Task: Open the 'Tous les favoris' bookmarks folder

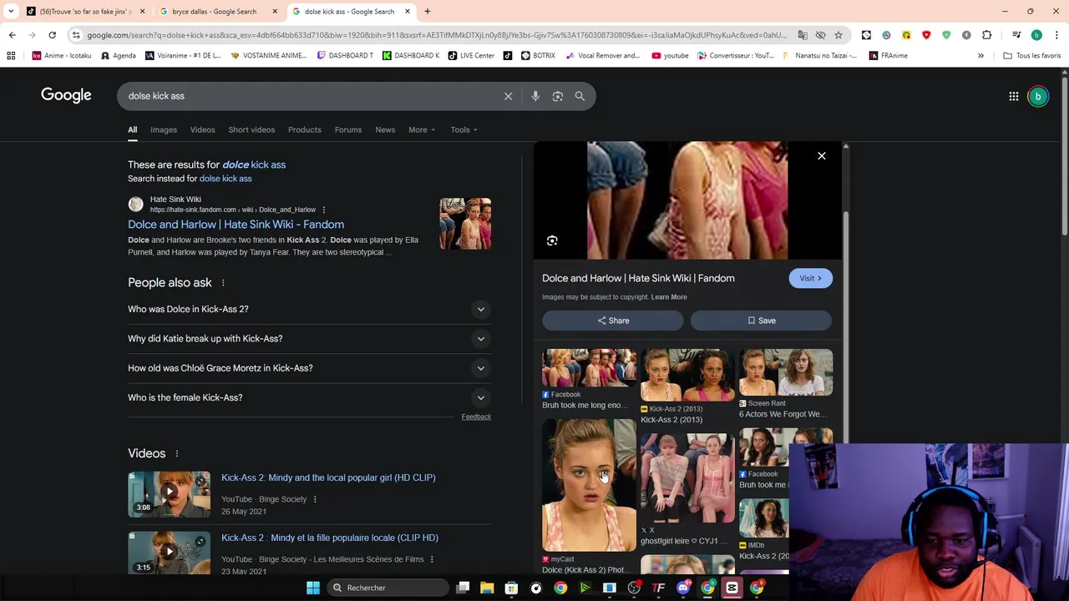Action: (1031, 56)
